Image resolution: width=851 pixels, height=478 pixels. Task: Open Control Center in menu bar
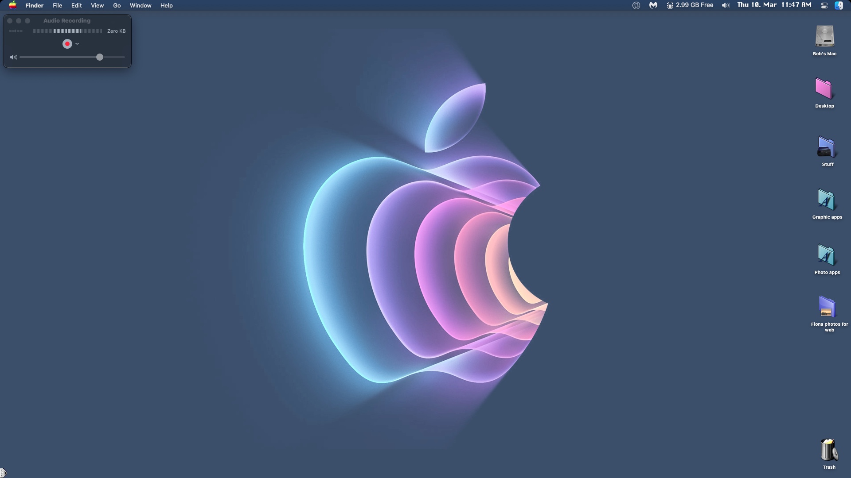click(824, 5)
